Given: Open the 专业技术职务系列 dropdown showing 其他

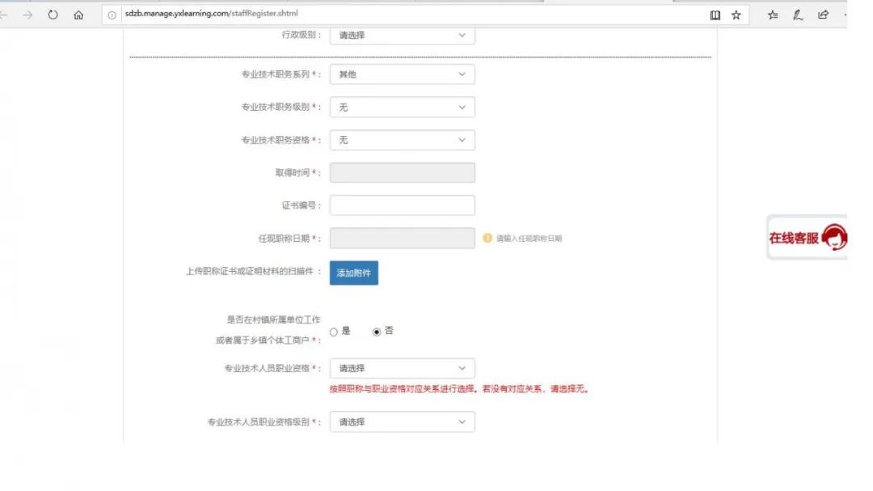Looking at the screenshot, I should (402, 74).
